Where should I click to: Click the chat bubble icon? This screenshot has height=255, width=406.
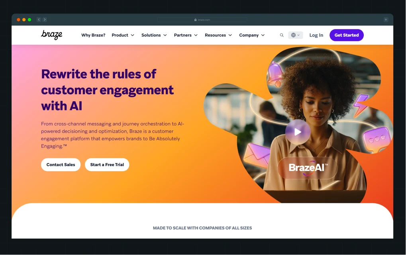pyautogui.click(x=377, y=140)
